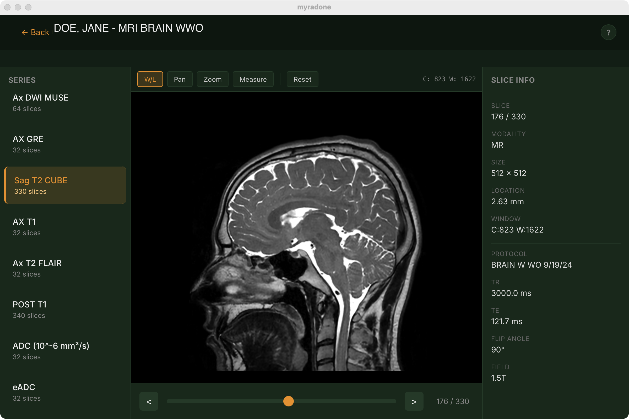Click the previous slice arrow
The image size is (629, 419).
point(149,401)
